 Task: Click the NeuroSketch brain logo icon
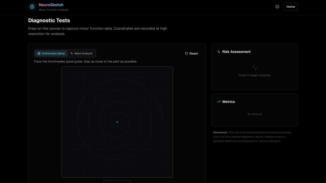click(x=32, y=6)
